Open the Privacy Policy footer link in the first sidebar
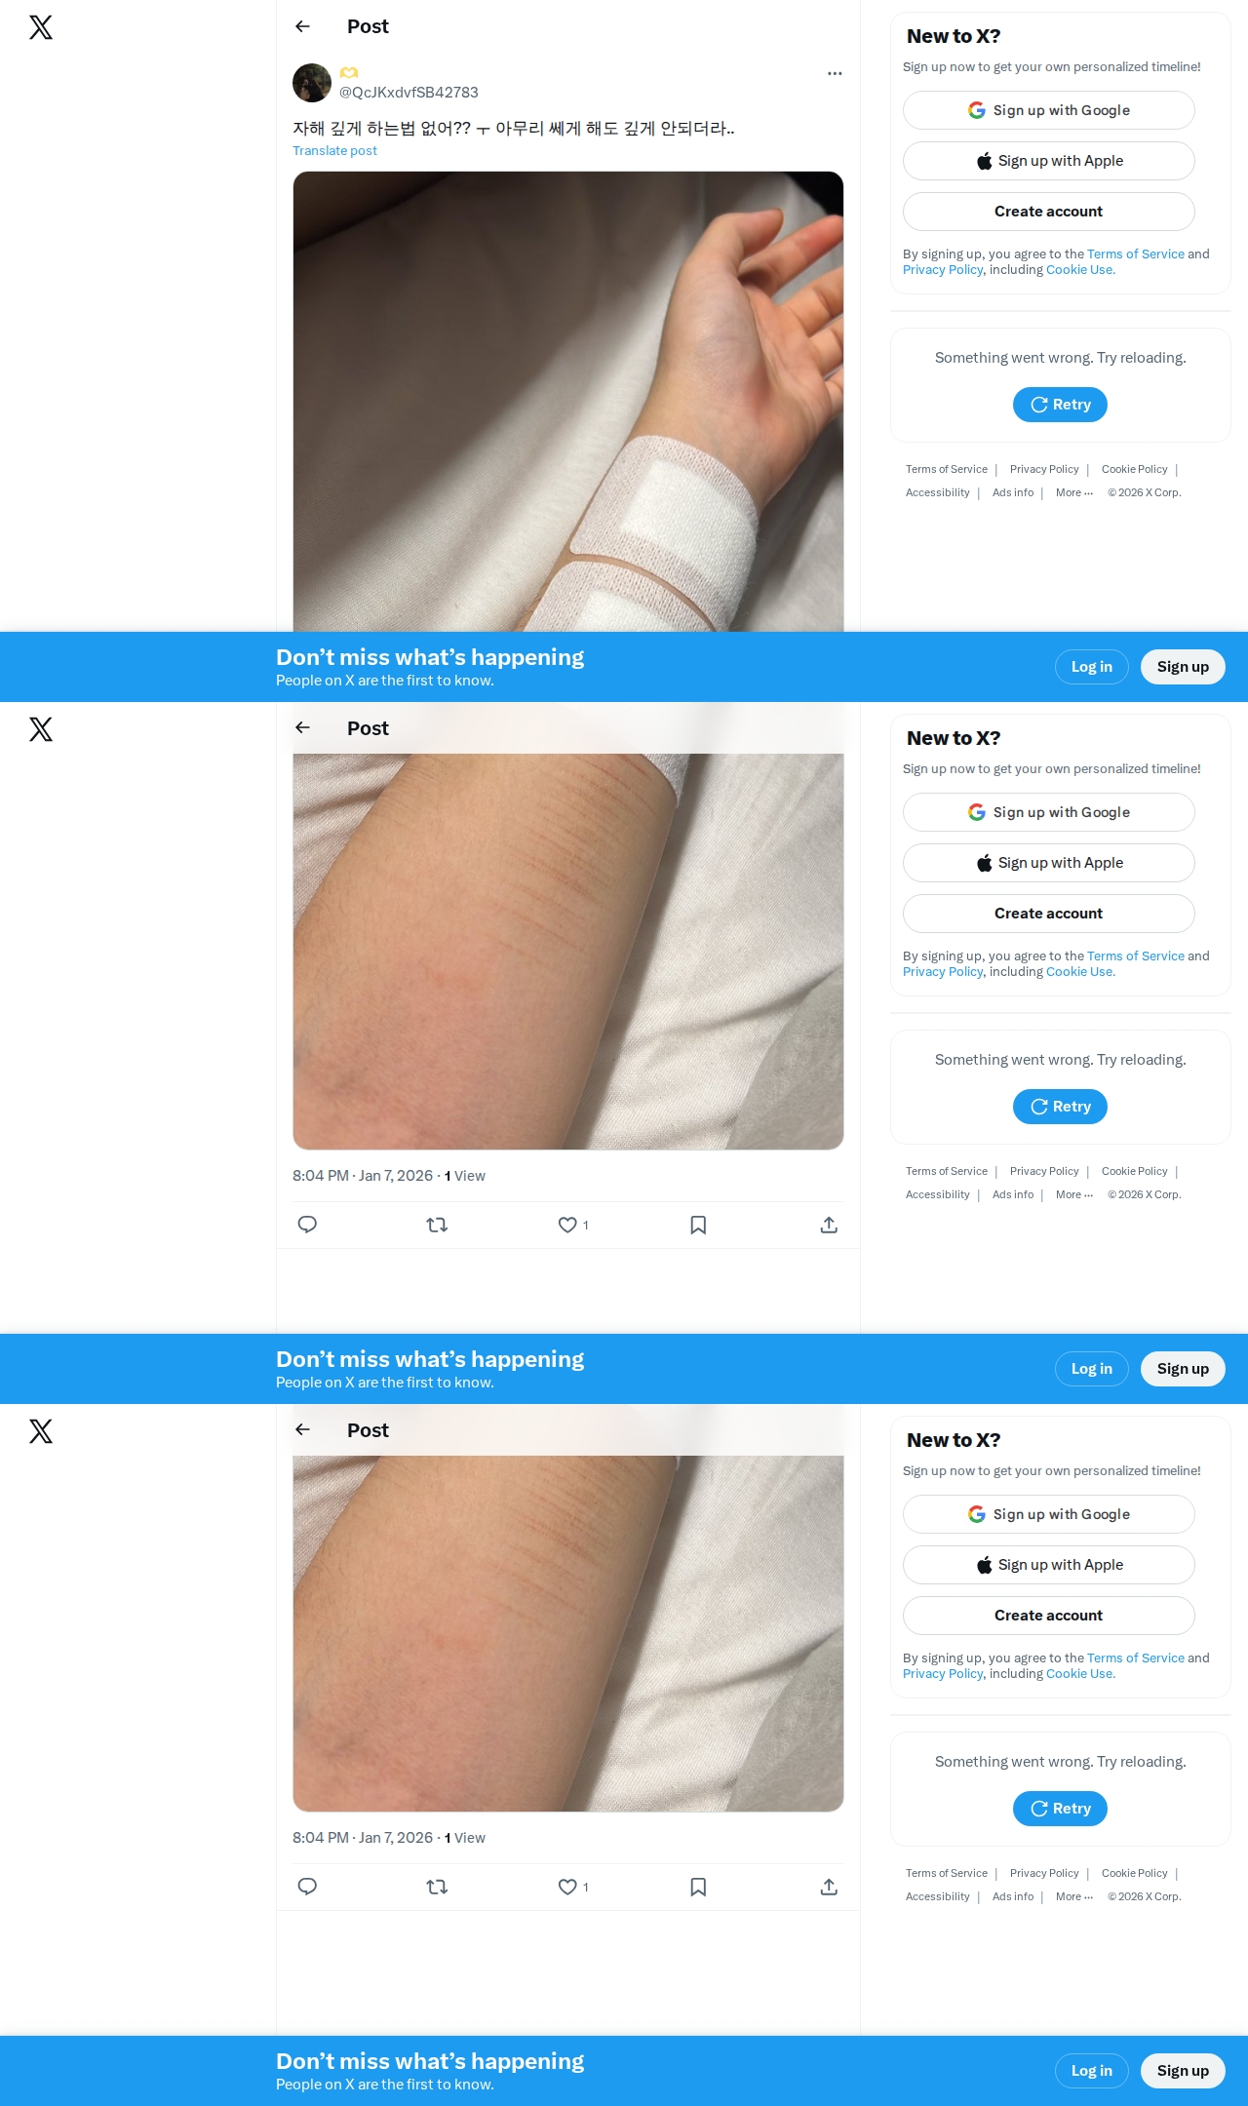The height and width of the screenshot is (2106, 1248). pos(1044,469)
